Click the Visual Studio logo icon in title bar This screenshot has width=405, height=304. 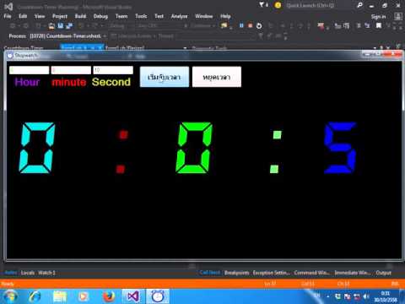8,6
